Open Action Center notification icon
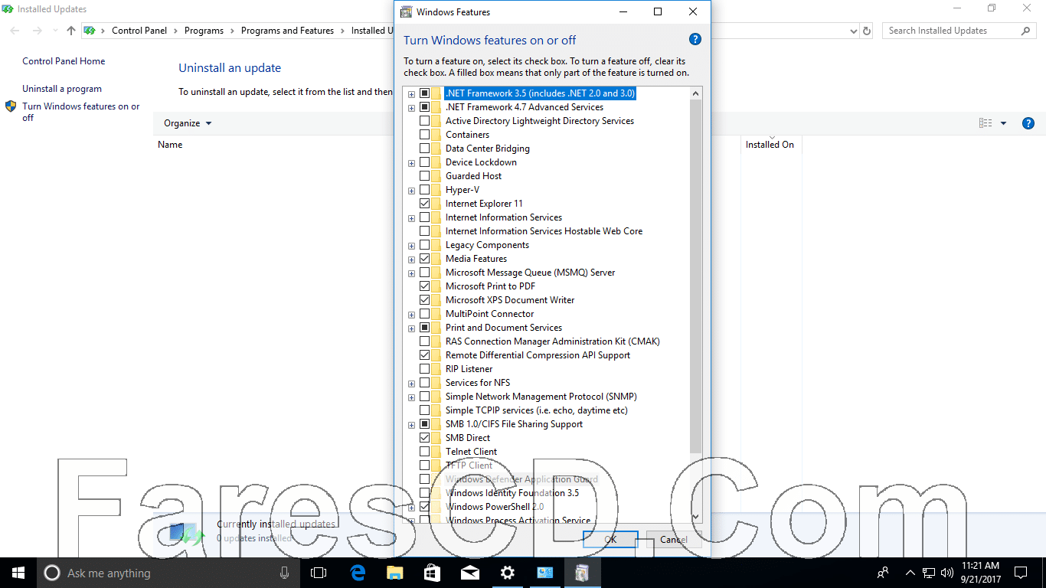The height and width of the screenshot is (588, 1046). (1021, 573)
